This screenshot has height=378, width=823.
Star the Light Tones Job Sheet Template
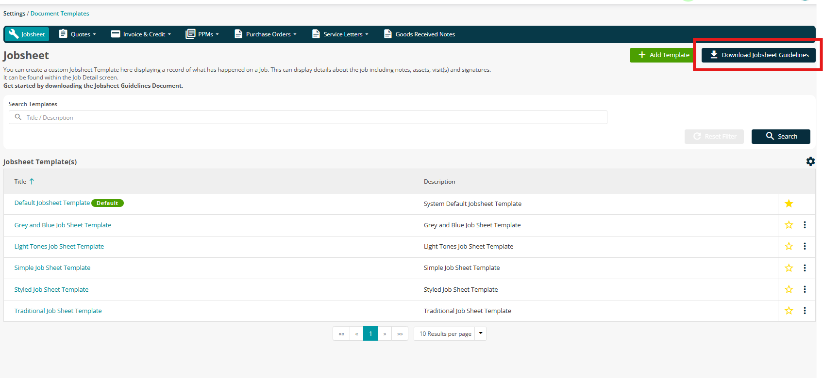[x=789, y=246]
